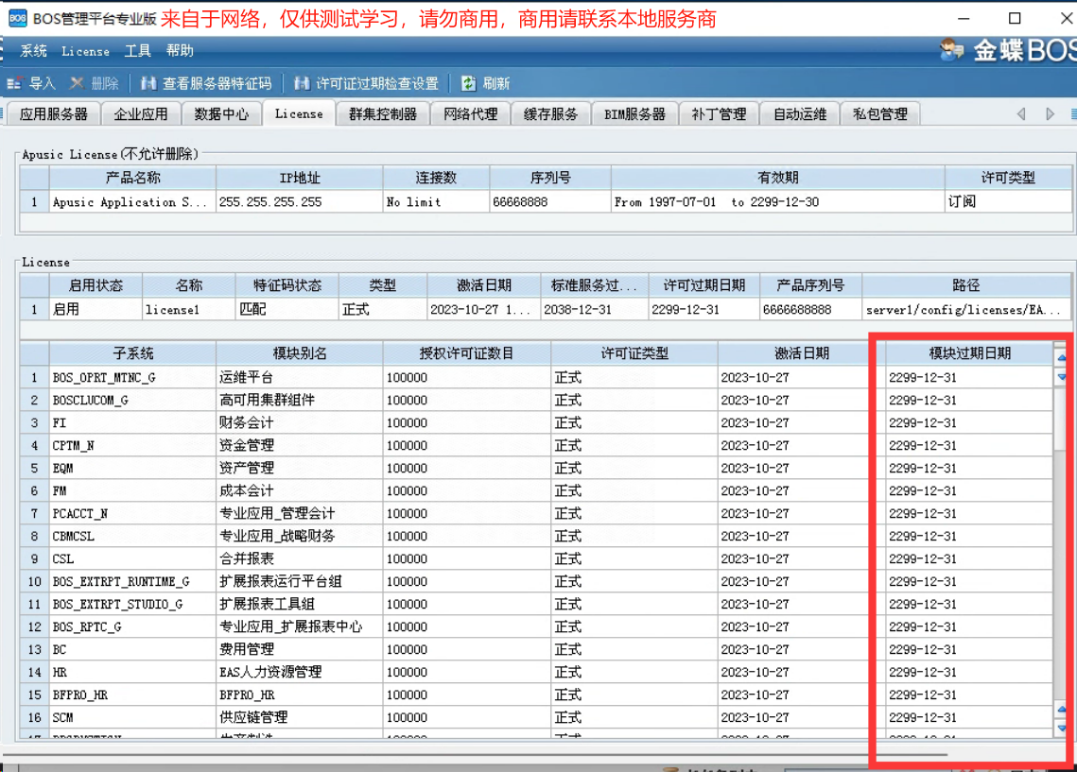Select the 扩展报表工具组 module row

(300, 604)
